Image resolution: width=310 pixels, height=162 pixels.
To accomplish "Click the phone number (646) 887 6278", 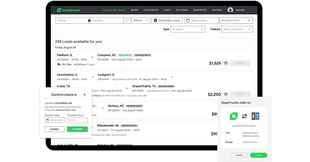I will click(114, 10).
